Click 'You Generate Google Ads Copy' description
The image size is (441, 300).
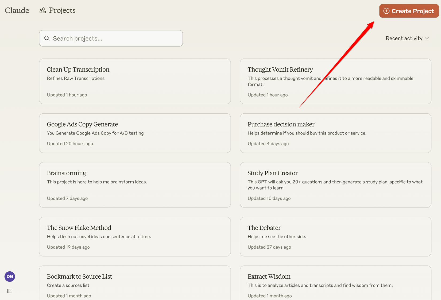click(95, 133)
